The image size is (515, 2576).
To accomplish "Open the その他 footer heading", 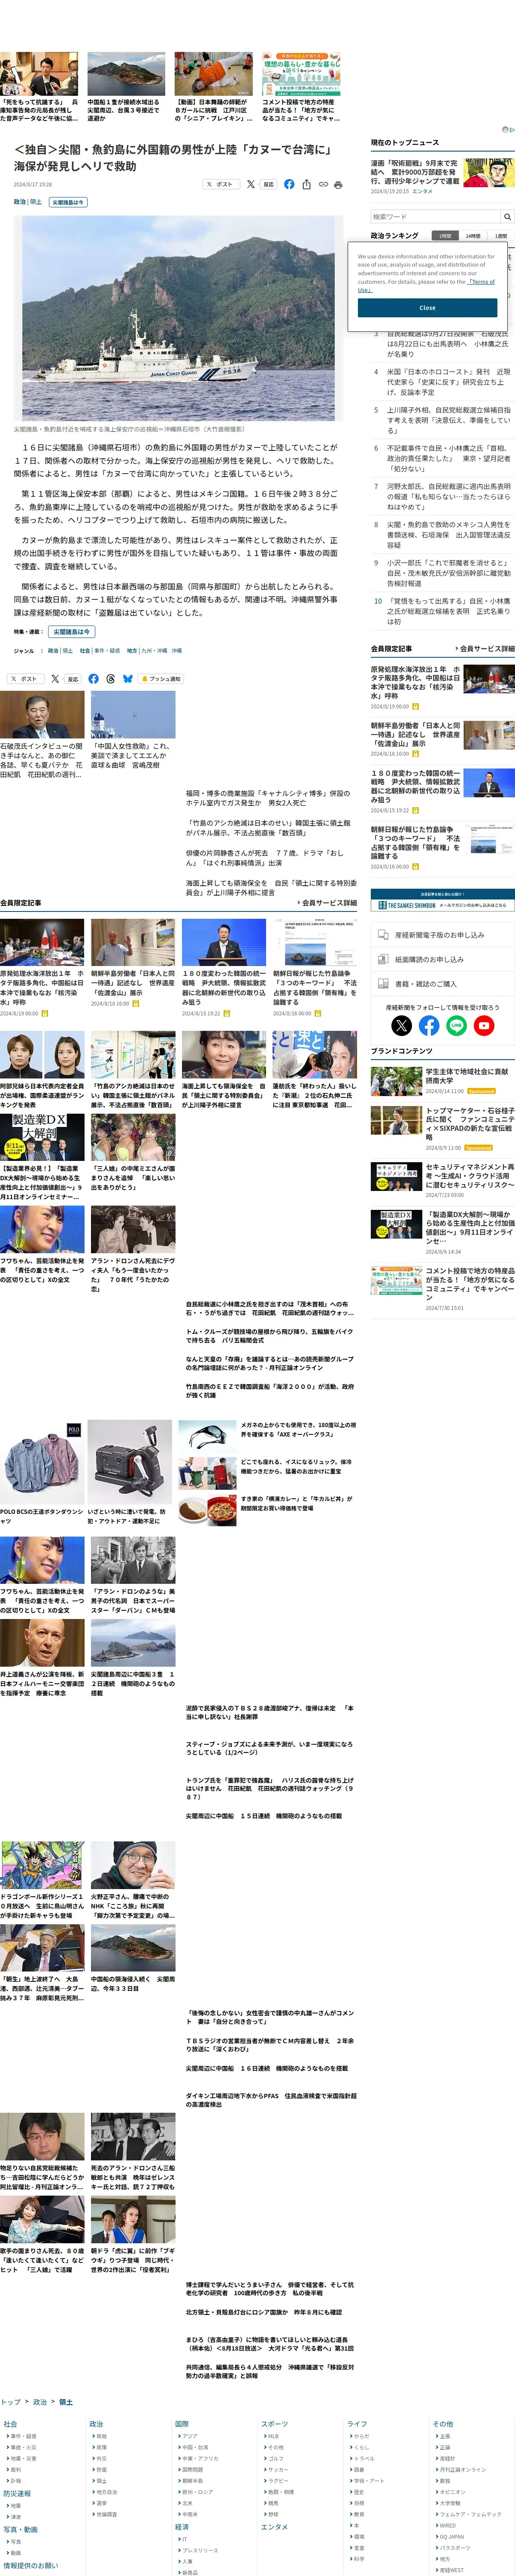I will [443, 2424].
